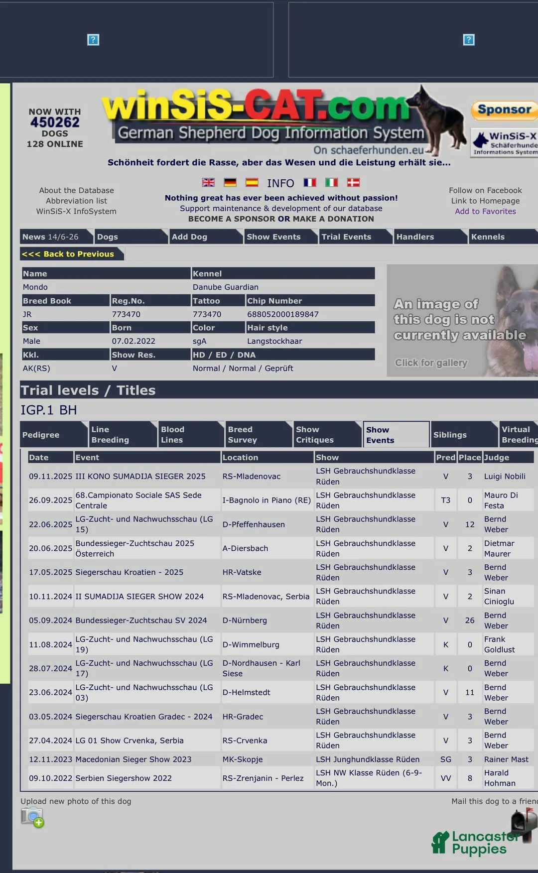Select the Show Events dog tab
This screenshot has height=873, width=538.
pos(396,434)
